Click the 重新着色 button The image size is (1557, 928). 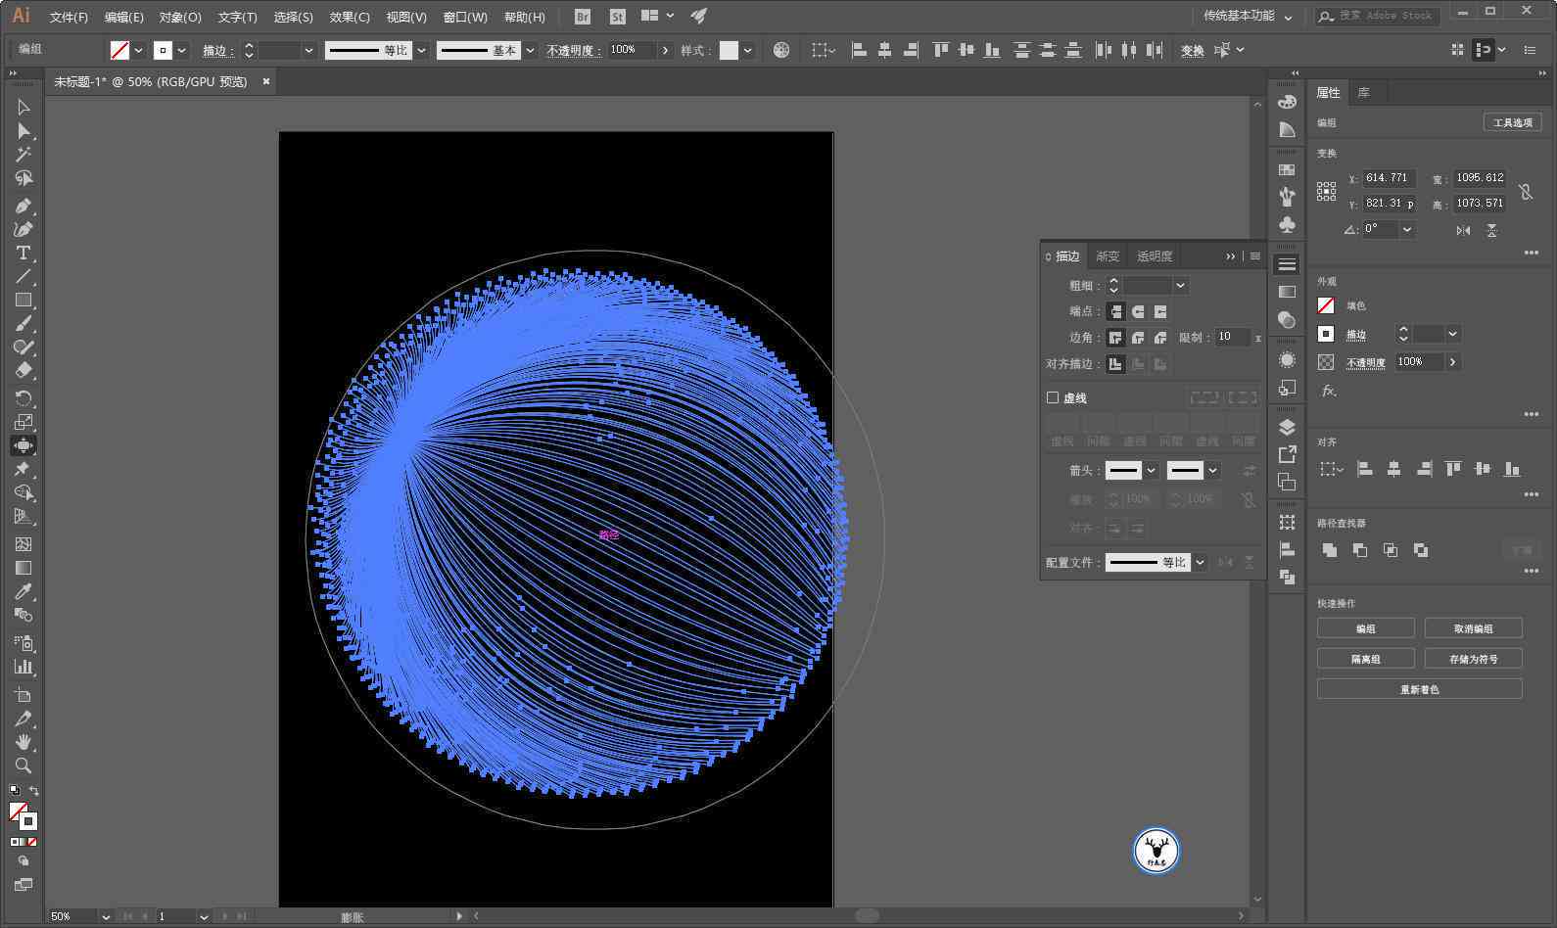pos(1419,689)
